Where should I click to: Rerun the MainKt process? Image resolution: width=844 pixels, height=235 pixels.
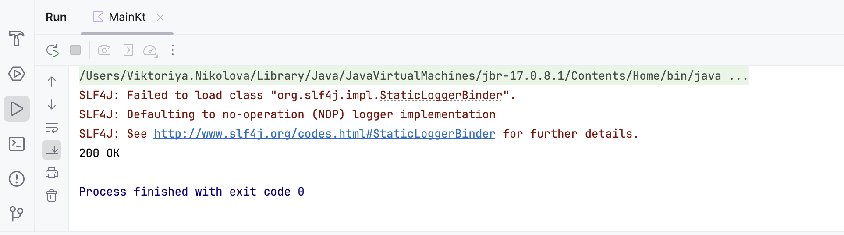tap(53, 50)
